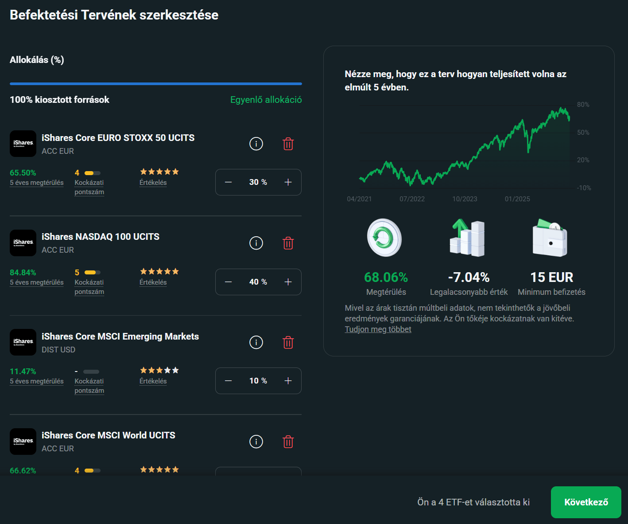This screenshot has width=628, height=524.
Task: Apply Egyenlő allokáció equal allocation
Action: (x=266, y=100)
